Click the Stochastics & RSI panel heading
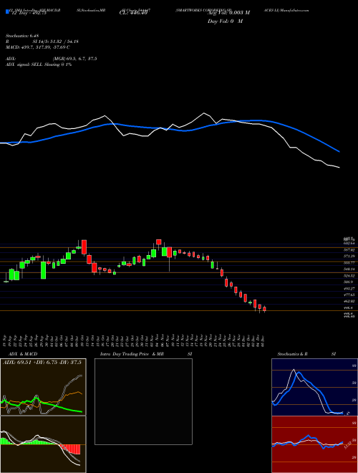 306,354
